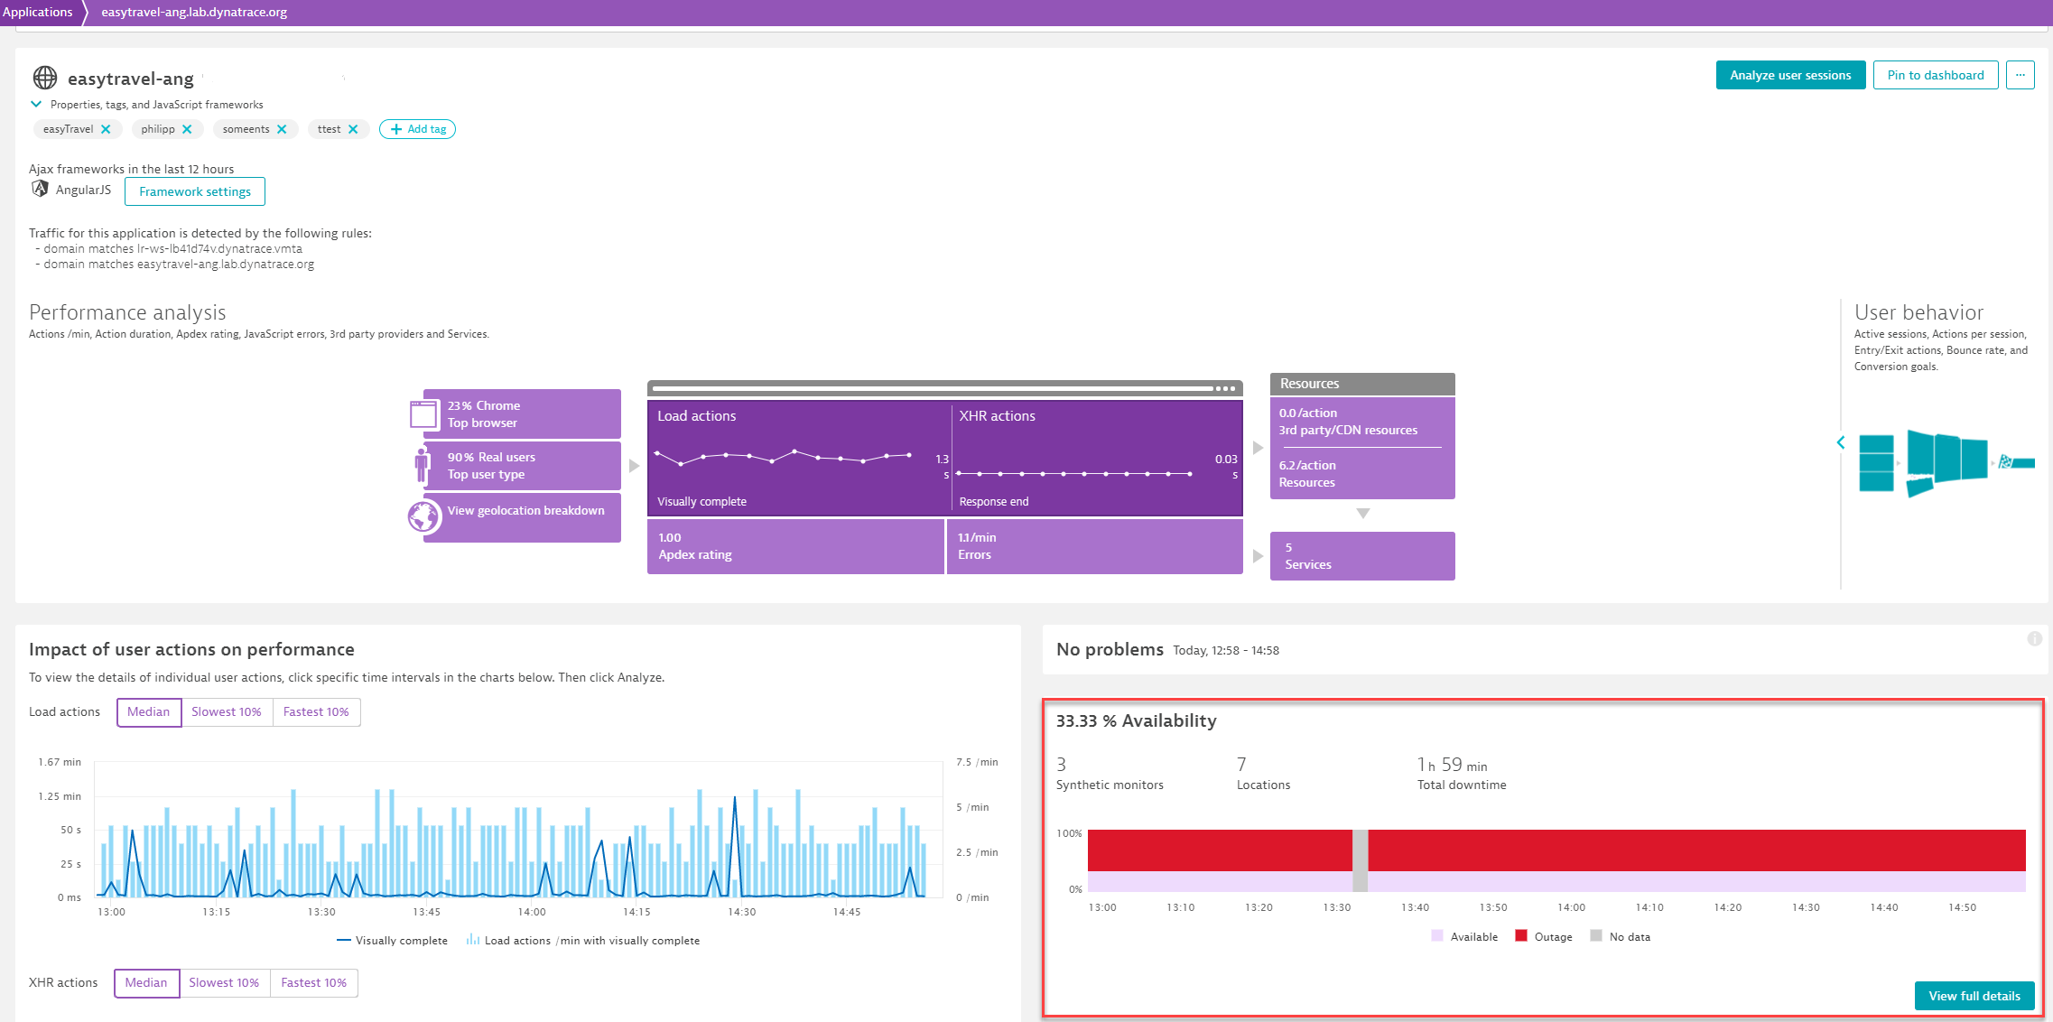Open 3rd party/CDN resources tile
The image size is (2053, 1022).
click(x=1361, y=422)
